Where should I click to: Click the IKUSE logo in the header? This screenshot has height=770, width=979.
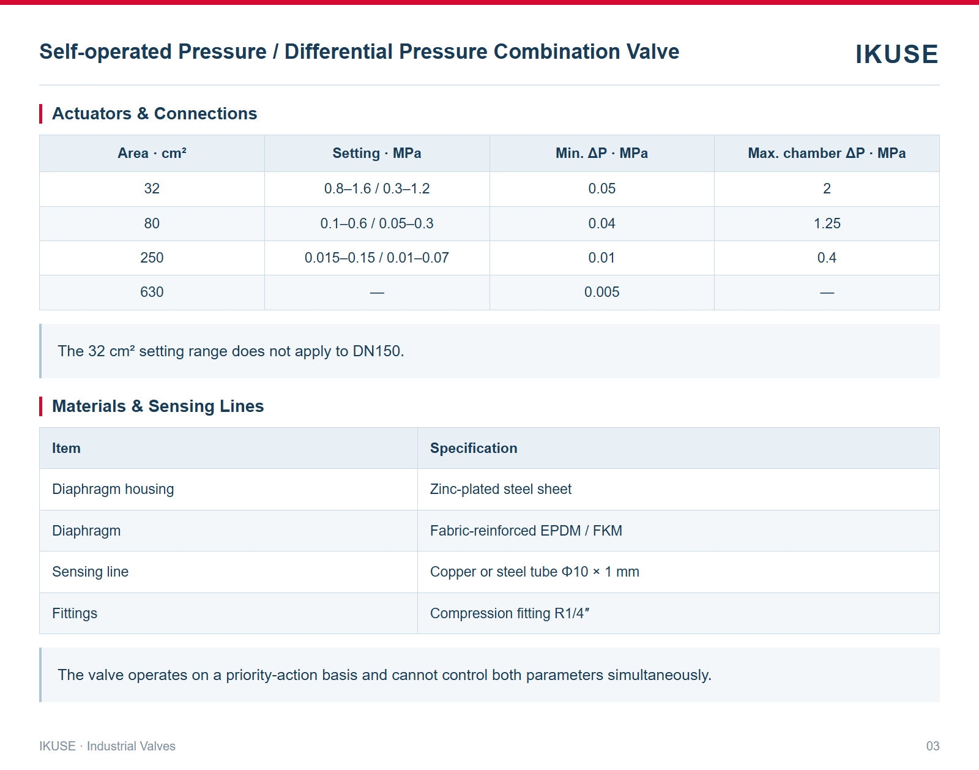coord(896,54)
